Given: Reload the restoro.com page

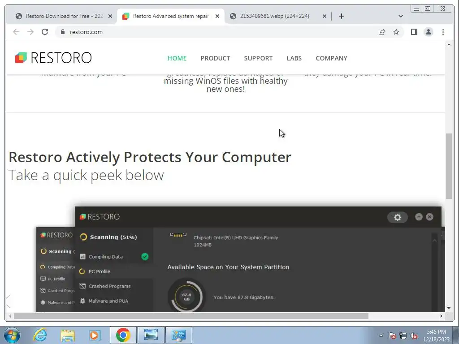Looking at the screenshot, I should click(x=45, y=32).
